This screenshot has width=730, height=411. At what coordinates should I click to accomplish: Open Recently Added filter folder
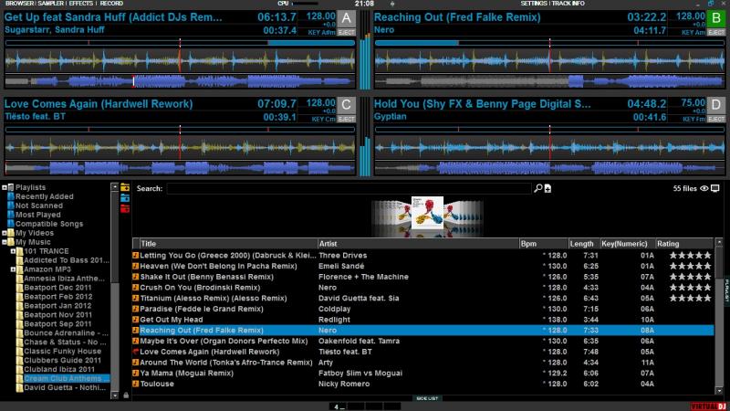click(44, 196)
